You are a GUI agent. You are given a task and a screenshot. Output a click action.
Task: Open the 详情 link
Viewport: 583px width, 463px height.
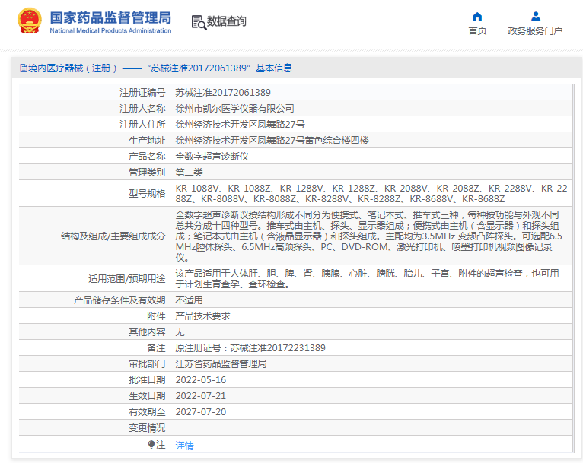(184, 445)
